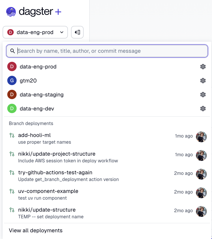This screenshot has width=212, height=239.
Task: Click the Dagster+ logo
Action: [x=34, y=12]
